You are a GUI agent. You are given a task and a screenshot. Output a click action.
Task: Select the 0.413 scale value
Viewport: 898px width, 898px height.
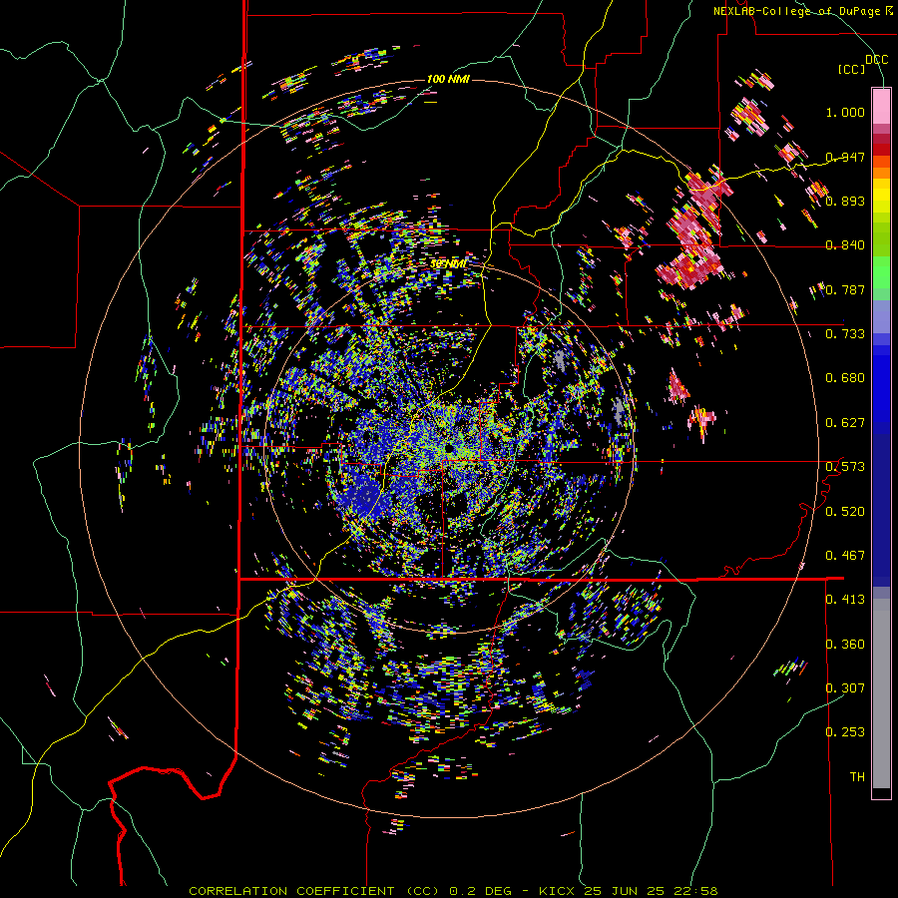click(x=845, y=600)
